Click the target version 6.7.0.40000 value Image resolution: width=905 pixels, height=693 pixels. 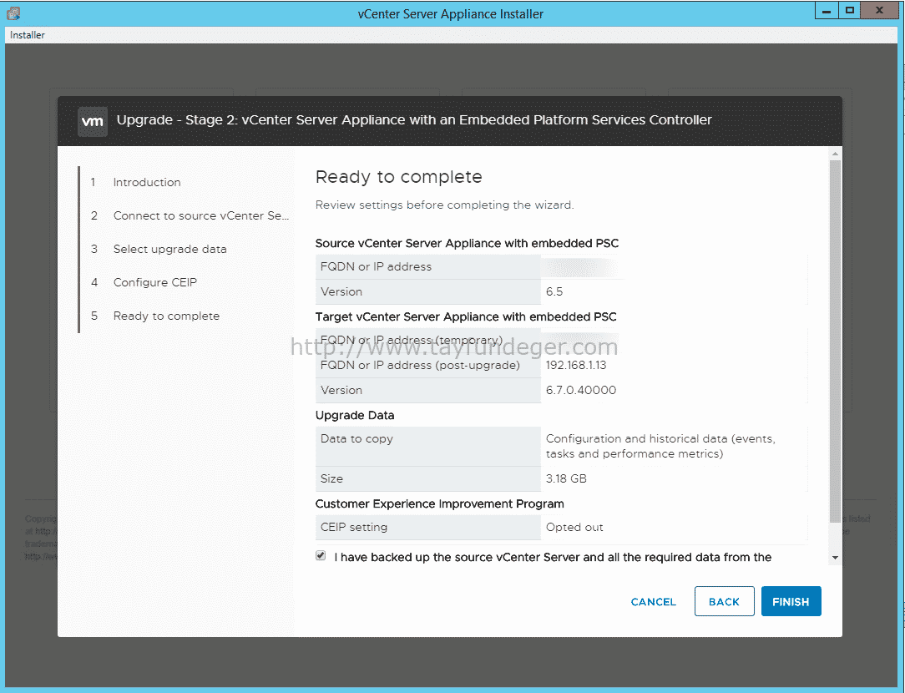[580, 390]
